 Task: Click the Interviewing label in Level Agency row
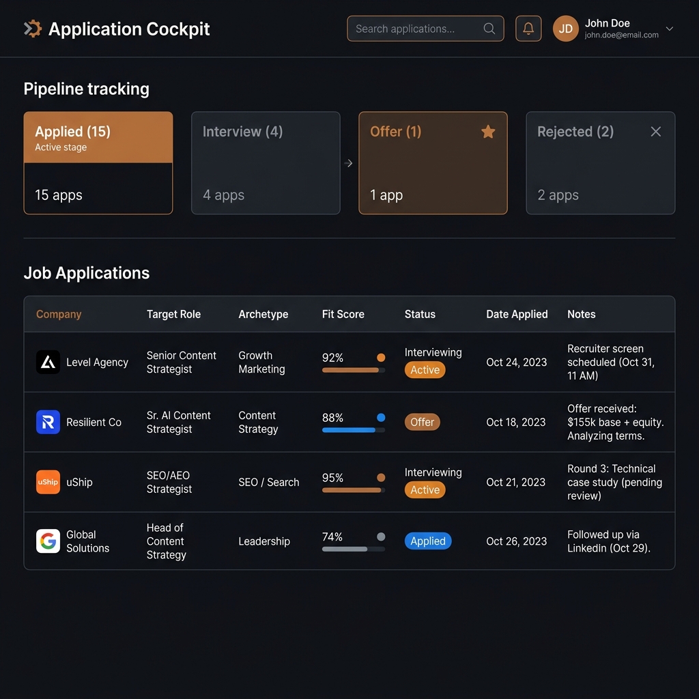[x=433, y=352]
